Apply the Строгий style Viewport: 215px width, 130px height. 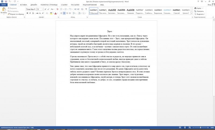(x=177, y=11)
